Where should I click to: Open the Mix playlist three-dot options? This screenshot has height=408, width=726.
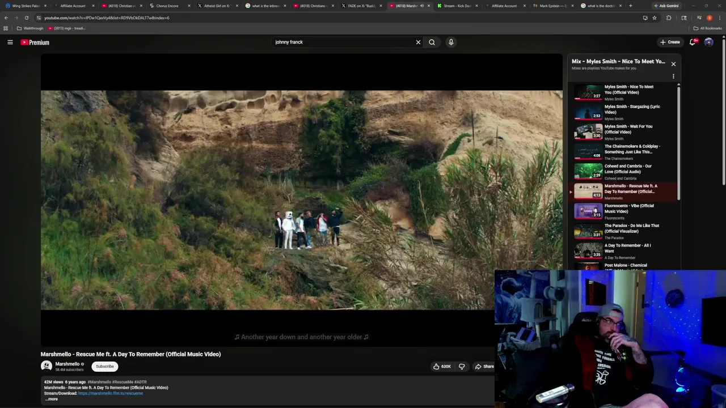[x=673, y=76]
